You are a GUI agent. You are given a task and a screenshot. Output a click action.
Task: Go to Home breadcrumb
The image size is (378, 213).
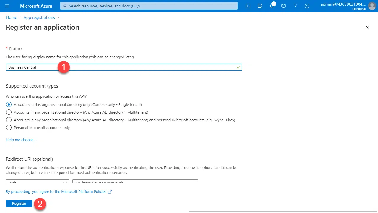12,17
